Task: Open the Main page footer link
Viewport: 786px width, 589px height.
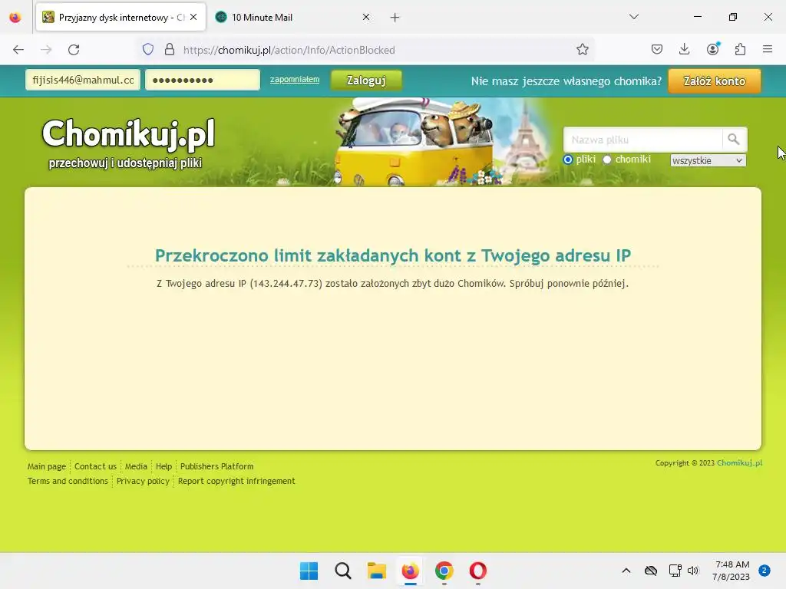Action: [47, 466]
